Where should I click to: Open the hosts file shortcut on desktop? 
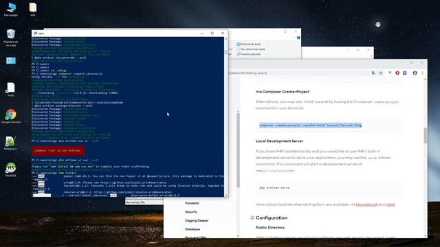pos(11,90)
